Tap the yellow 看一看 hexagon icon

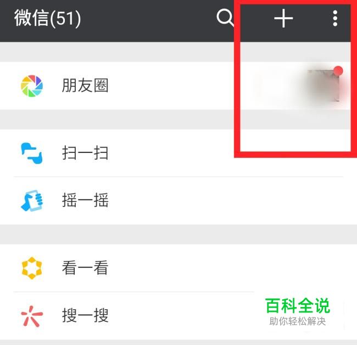pyautogui.click(x=32, y=268)
